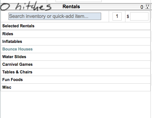Screen dimensions: 152x118
Task: Click the outlet count number 0
Action: pos(142,7)
